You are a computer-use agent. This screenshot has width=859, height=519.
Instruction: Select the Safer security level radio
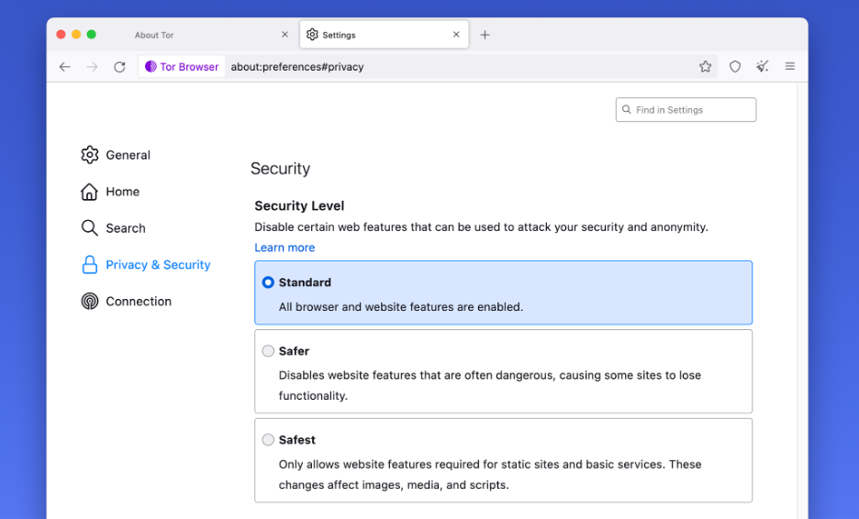268,351
